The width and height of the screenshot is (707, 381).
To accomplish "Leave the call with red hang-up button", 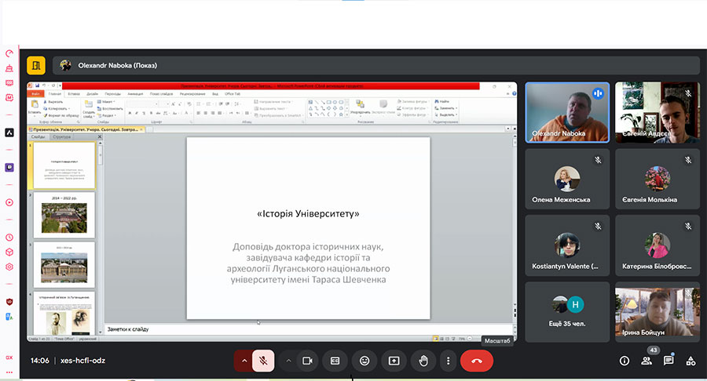I will pyautogui.click(x=477, y=361).
